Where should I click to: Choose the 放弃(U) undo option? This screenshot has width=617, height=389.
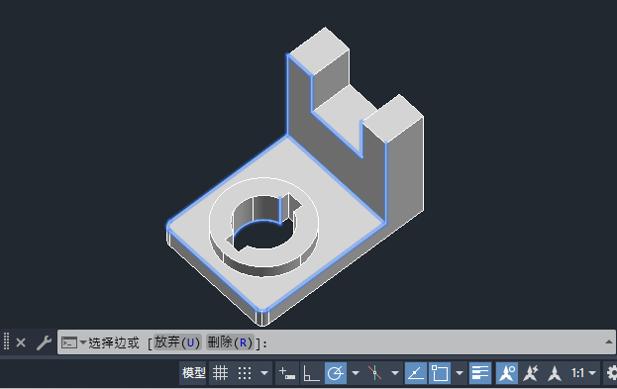pyautogui.click(x=177, y=342)
